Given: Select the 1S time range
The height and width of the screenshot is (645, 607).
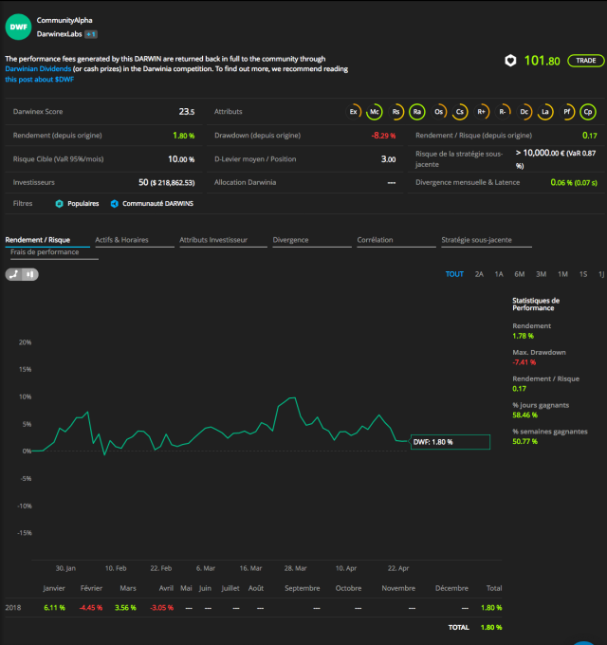Looking at the screenshot, I should 583,274.
